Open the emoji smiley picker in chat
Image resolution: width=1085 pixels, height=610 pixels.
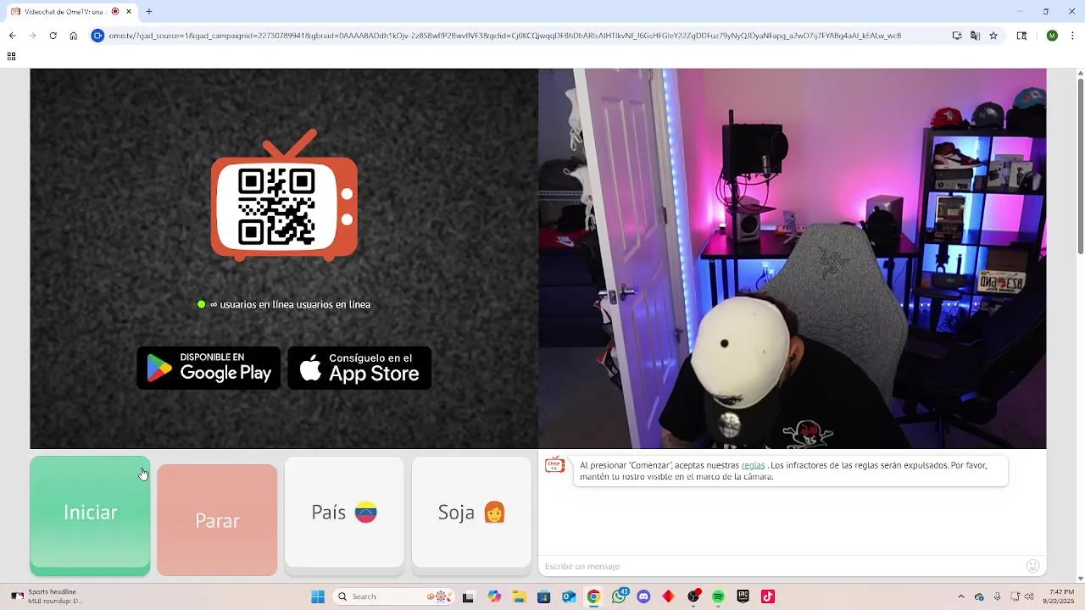pos(1032,566)
